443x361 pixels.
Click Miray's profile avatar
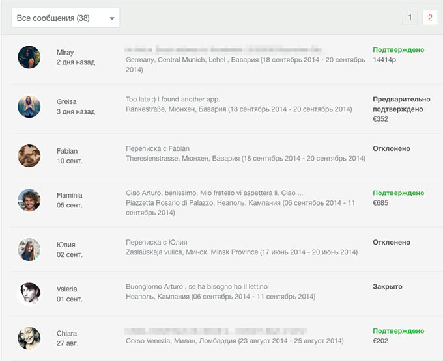coord(29,57)
